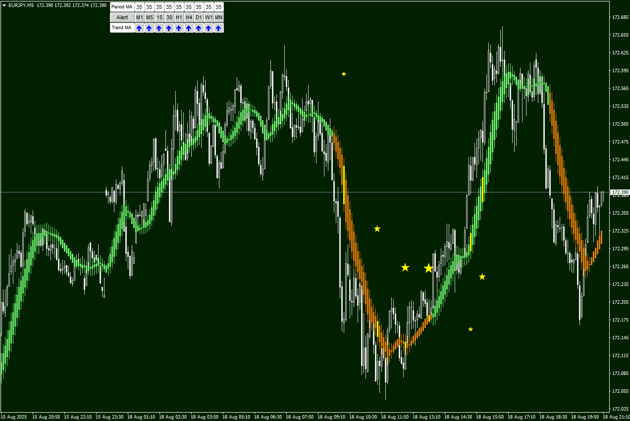Click the trend arrow under the H4 column
630x421 pixels.
coord(189,28)
